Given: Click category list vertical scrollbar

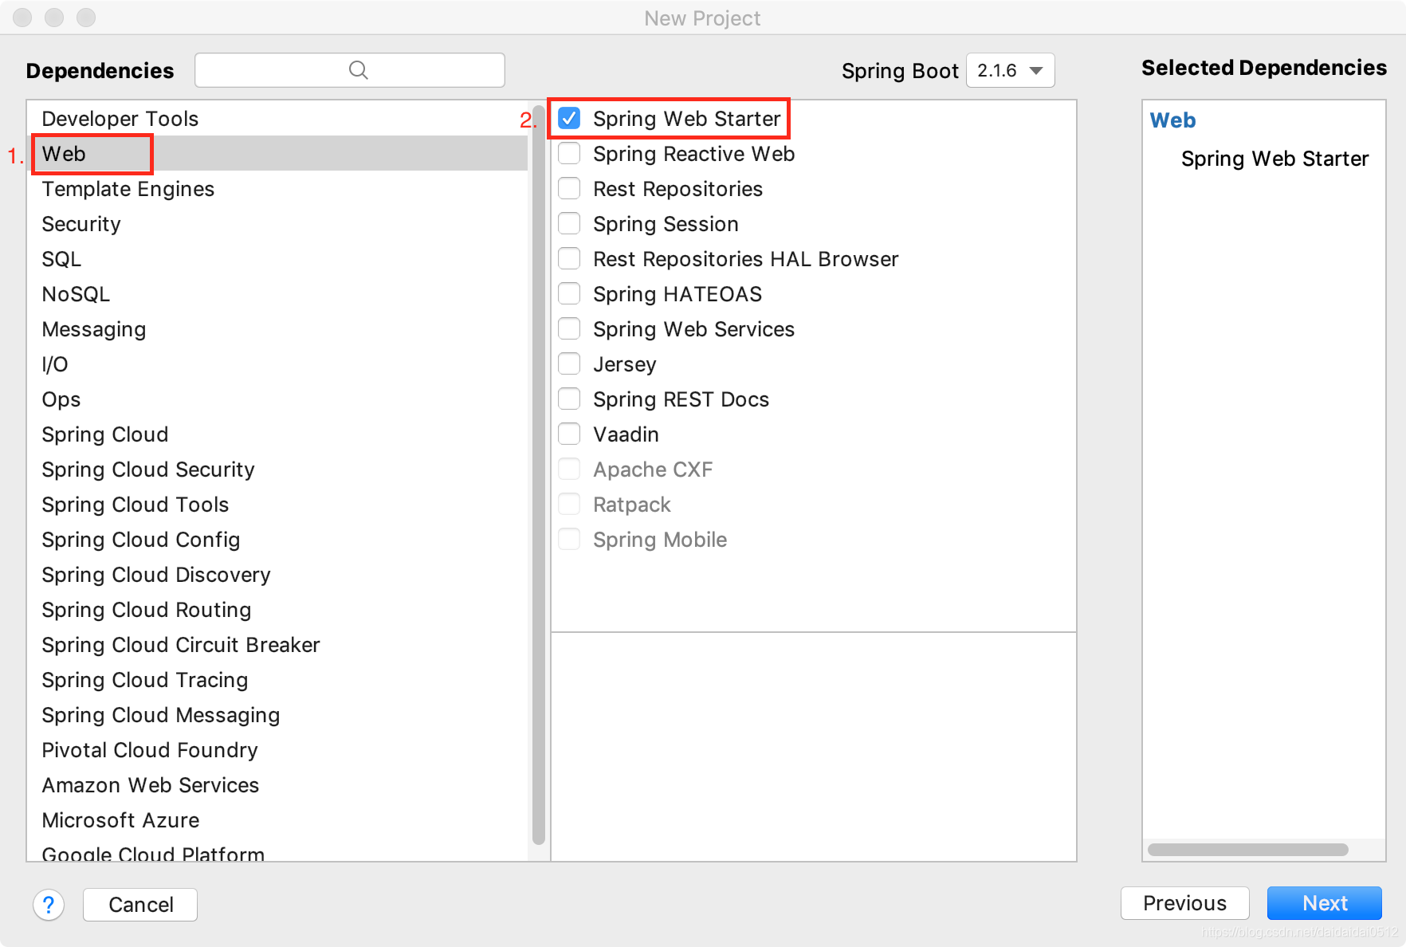Looking at the screenshot, I should (539, 476).
